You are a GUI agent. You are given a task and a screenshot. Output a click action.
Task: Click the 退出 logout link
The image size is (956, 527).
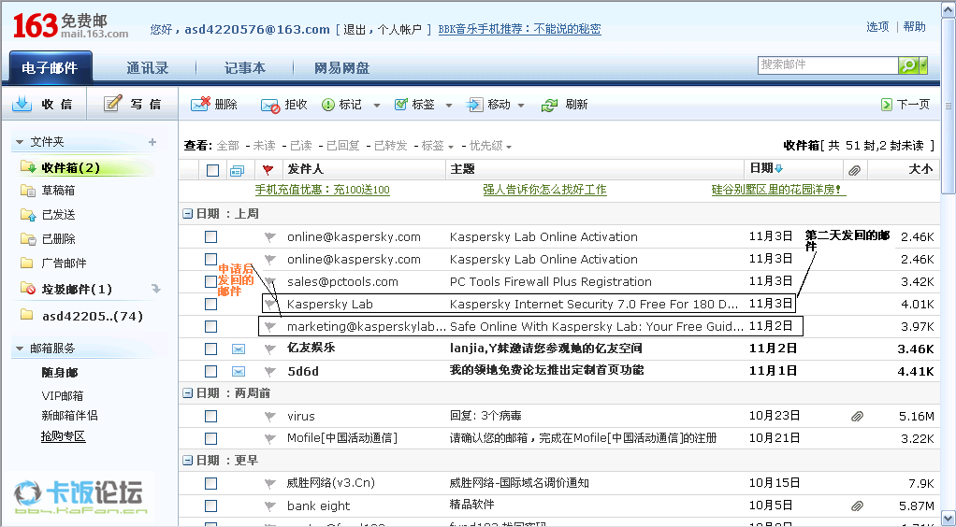tap(355, 29)
